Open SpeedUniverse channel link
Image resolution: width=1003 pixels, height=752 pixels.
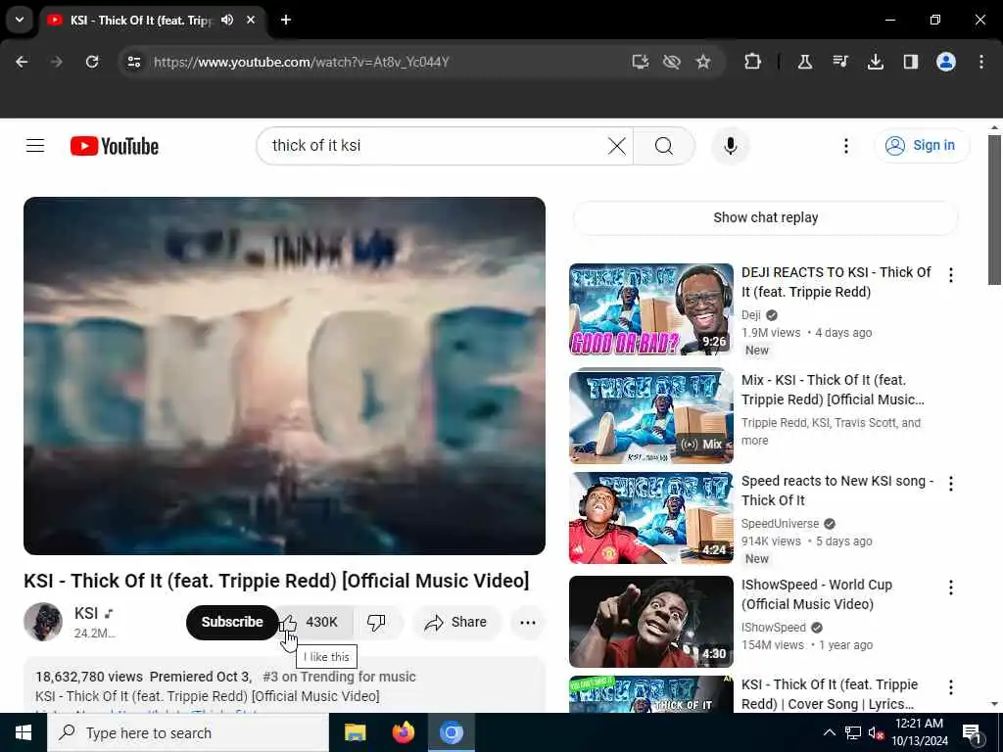tap(780, 523)
